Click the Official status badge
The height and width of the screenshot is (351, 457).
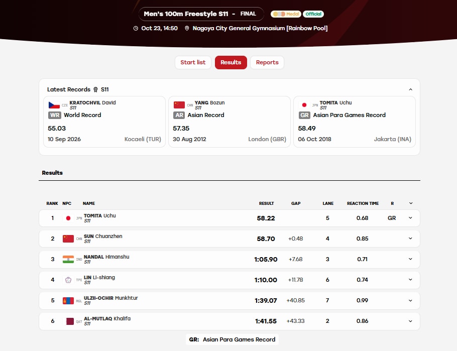(x=313, y=14)
